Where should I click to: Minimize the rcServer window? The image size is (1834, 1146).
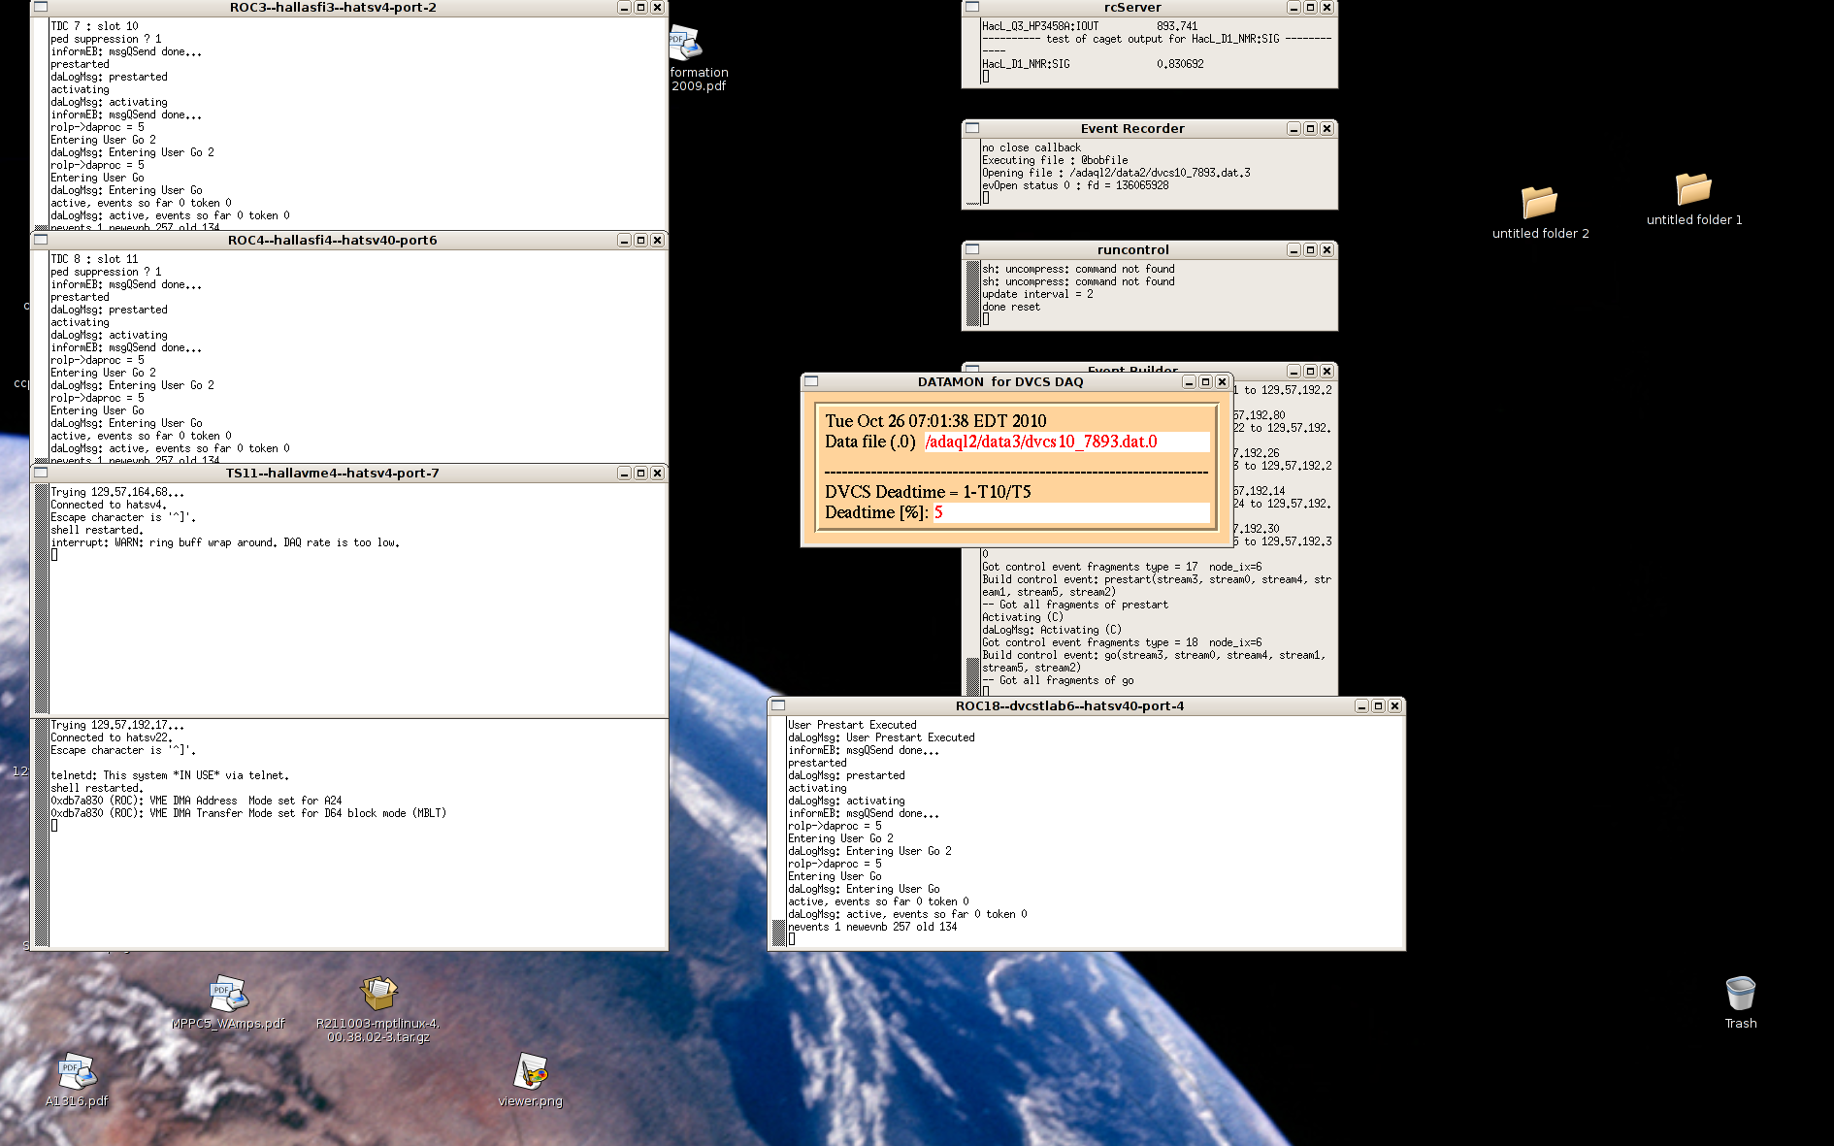(1294, 8)
